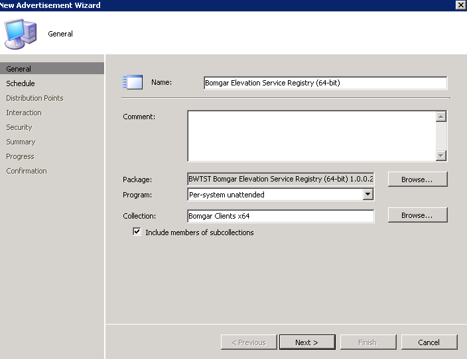Screen dimensions: 467x359
Task: Click the General heading text in header
Action: click(60, 34)
